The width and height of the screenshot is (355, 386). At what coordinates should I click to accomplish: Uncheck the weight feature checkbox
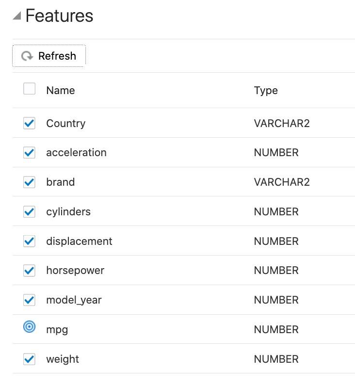pos(29,359)
